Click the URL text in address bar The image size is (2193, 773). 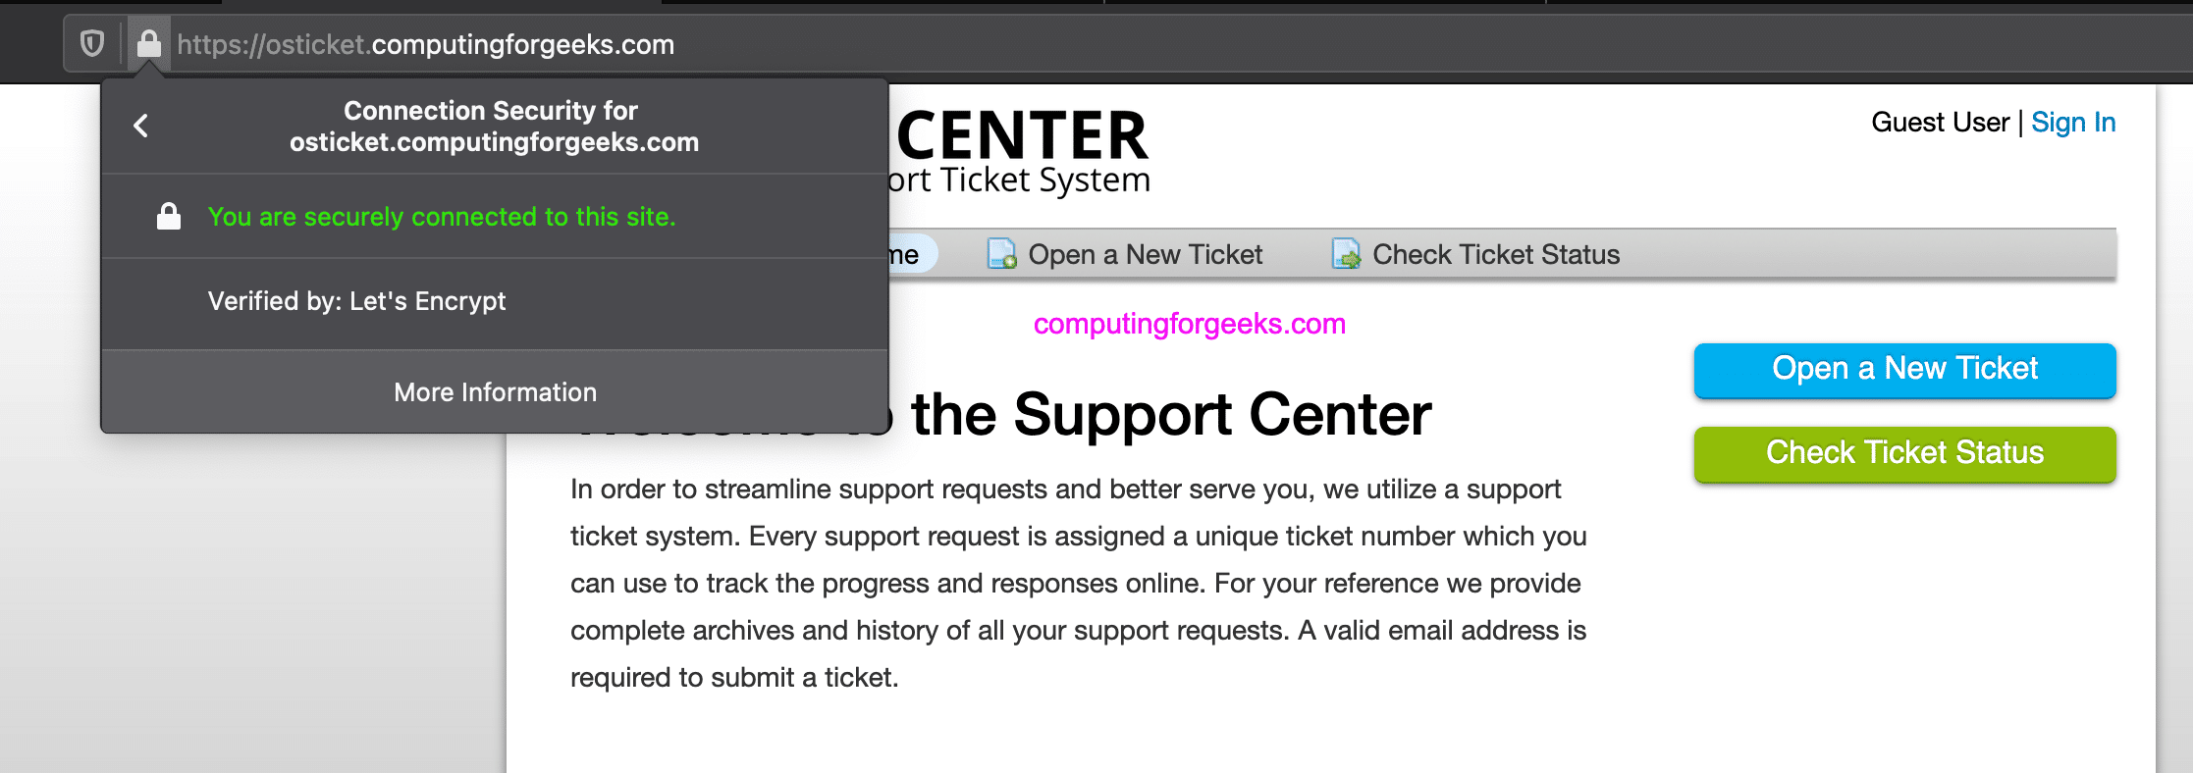425,44
